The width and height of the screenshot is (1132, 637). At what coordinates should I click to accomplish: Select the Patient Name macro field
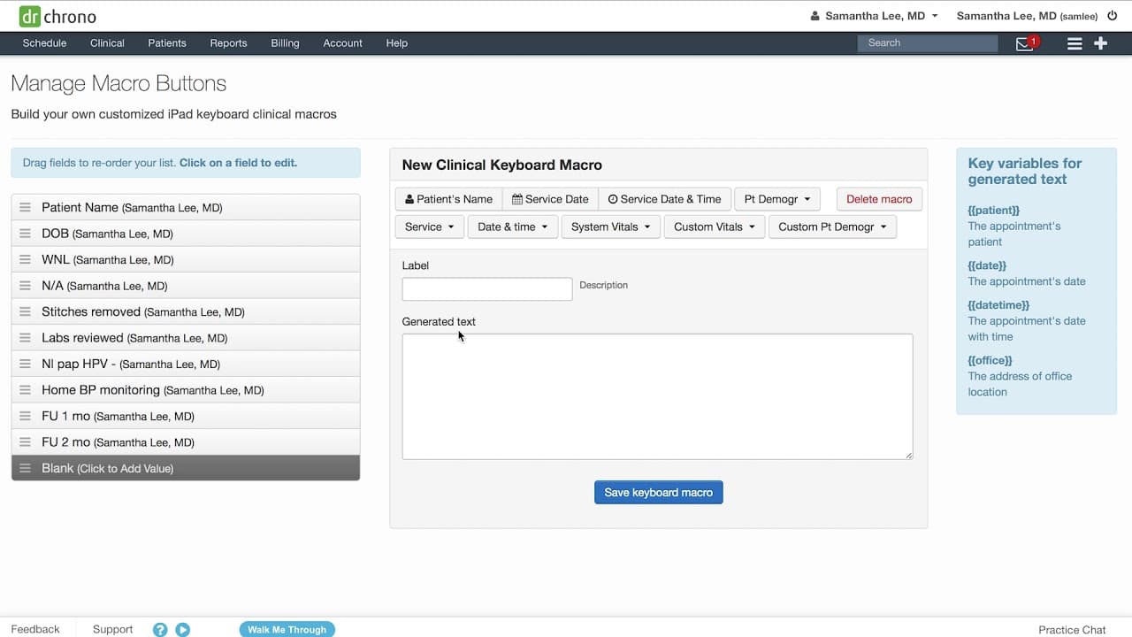[186, 208]
